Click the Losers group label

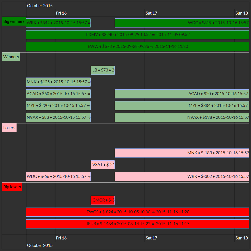pyautogui.click(x=9, y=128)
